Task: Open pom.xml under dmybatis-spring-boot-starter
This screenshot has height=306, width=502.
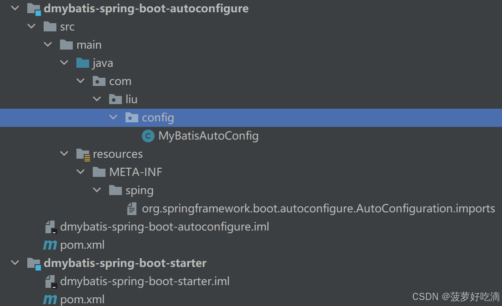Action: click(x=82, y=299)
